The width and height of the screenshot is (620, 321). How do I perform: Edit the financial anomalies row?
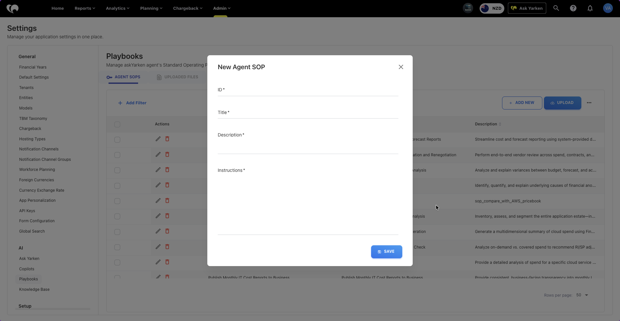coord(158,185)
